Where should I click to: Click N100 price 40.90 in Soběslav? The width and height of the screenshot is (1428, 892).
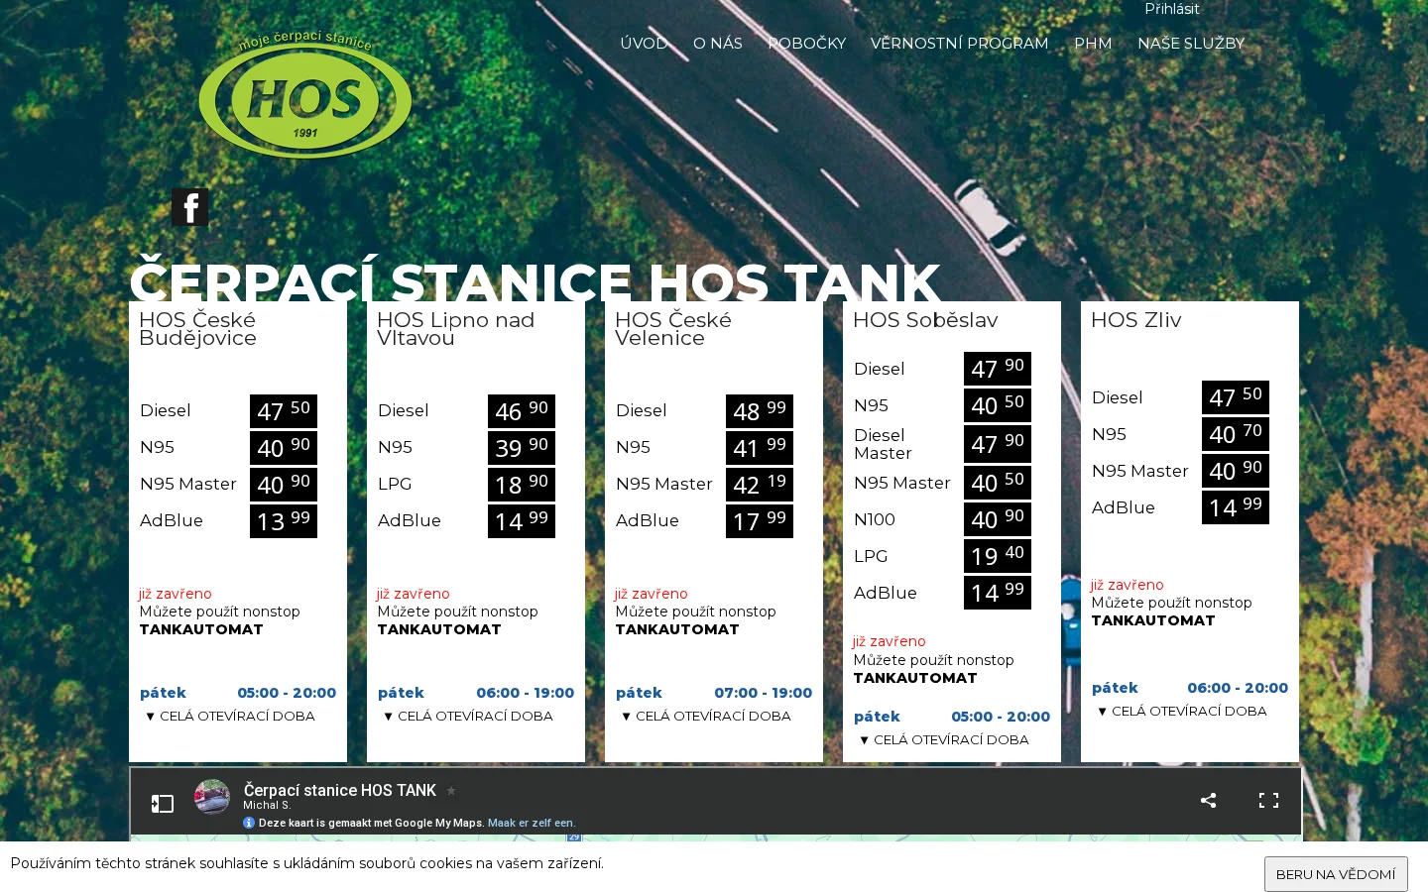pos(998,519)
